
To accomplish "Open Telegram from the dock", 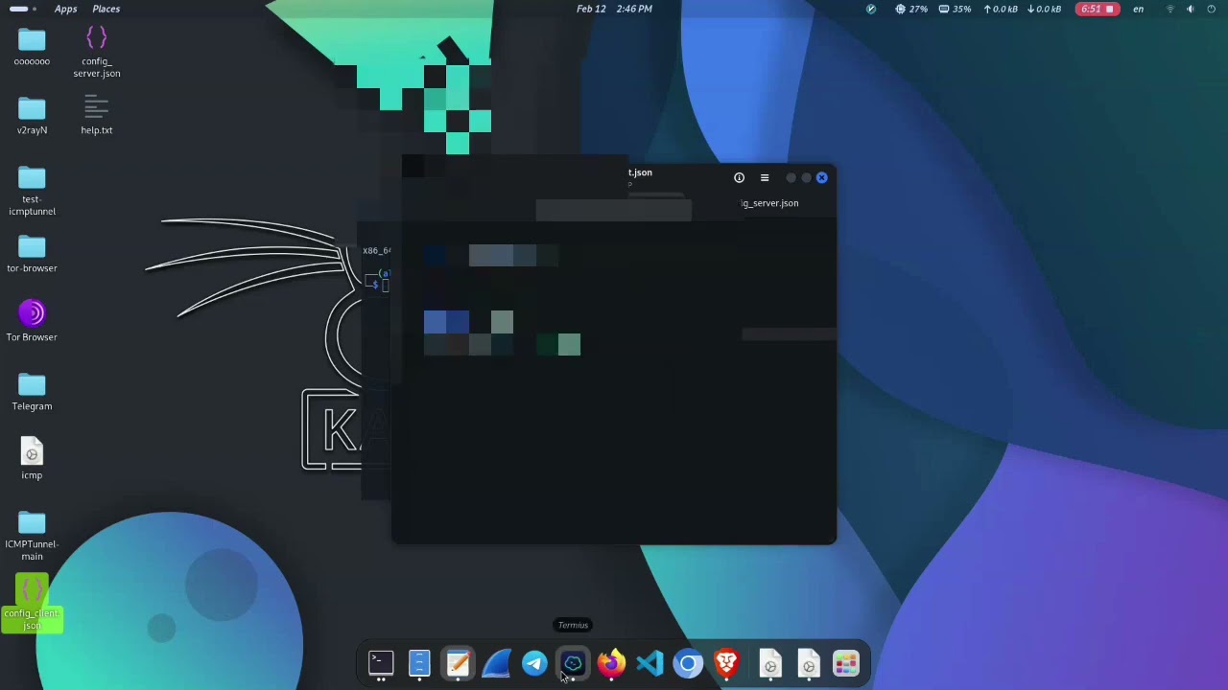I will 534,663.
